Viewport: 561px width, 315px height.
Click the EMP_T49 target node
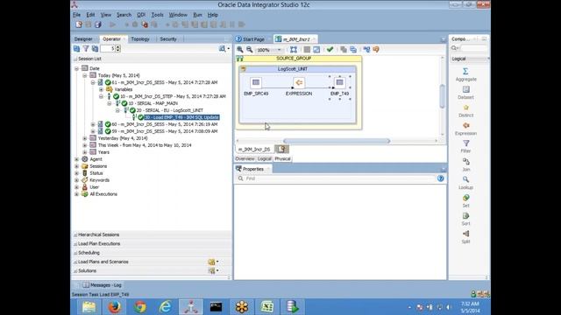coord(339,83)
